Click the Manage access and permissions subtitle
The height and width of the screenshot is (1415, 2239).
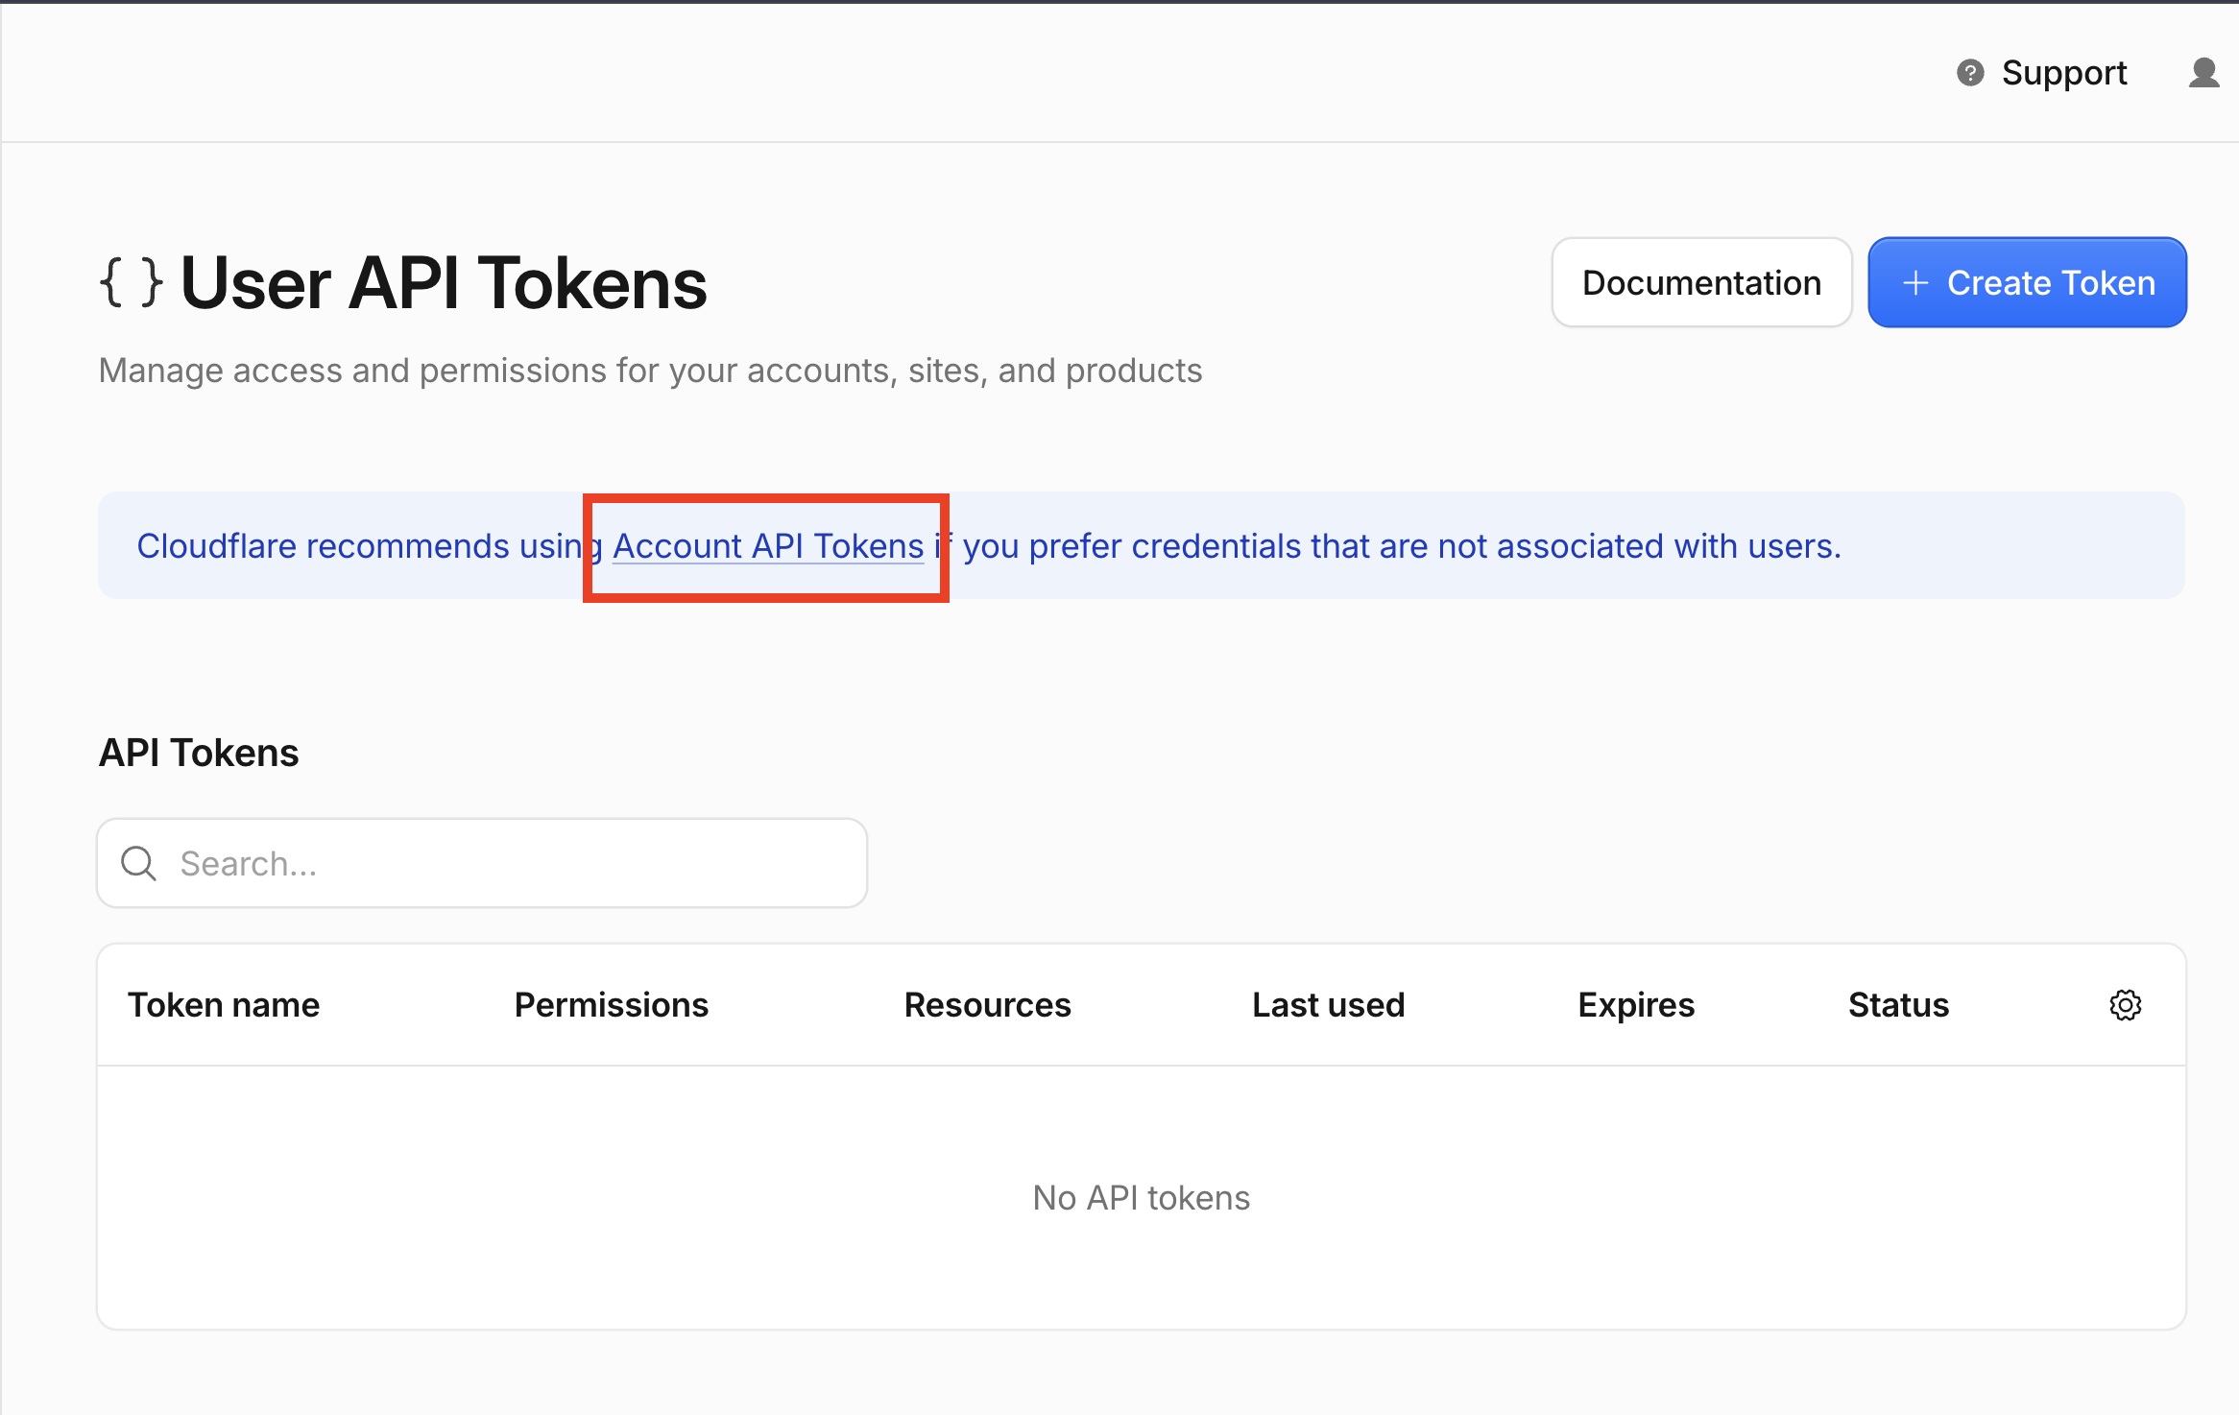point(650,371)
